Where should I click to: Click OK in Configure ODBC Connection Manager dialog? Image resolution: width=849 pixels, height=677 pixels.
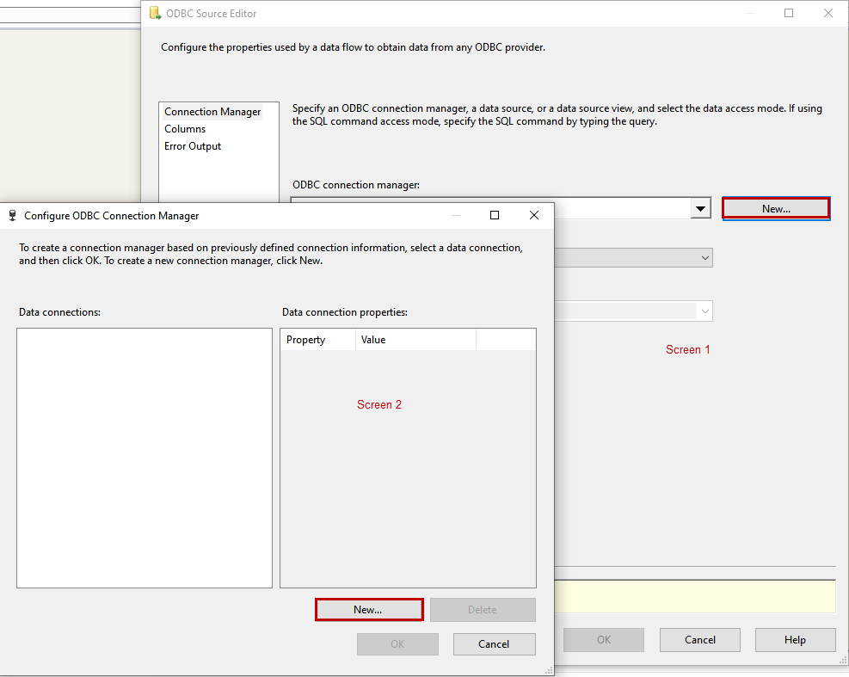coord(397,644)
